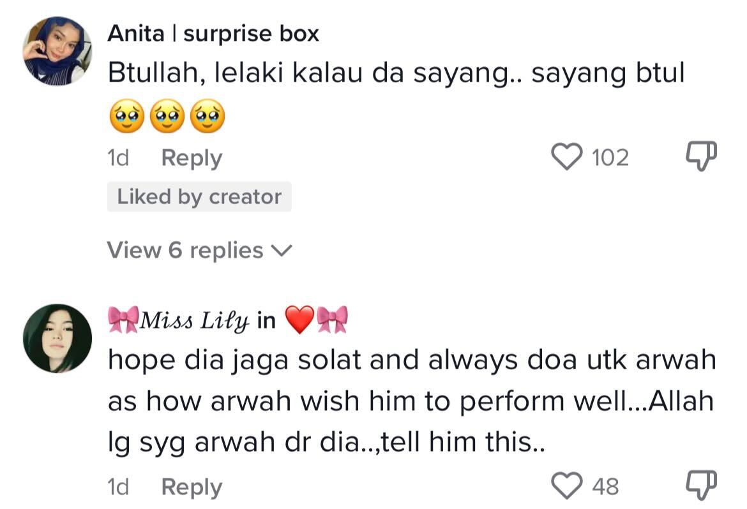The image size is (747, 509).
Task: Open Miss Lily's profile picture
Action: pos(57,337)
